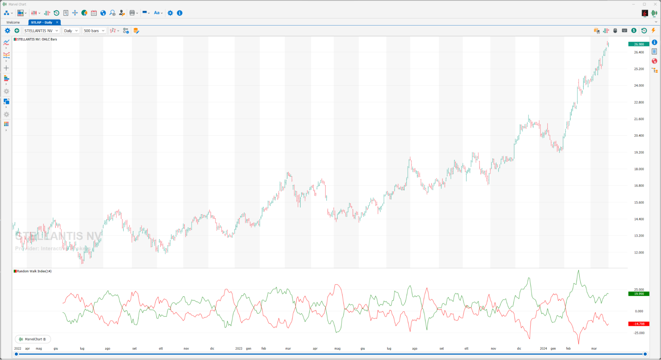Image resolution: width=661 pixels, height=360 pixels.
Task: Switch to the Welcome tab
Action: coord(13,22)
